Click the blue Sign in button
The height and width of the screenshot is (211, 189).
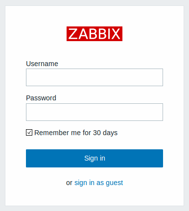point(94,158)
